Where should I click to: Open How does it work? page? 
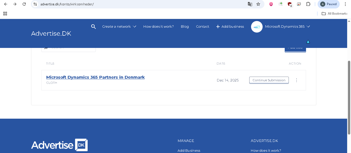[x=158, y=26]
